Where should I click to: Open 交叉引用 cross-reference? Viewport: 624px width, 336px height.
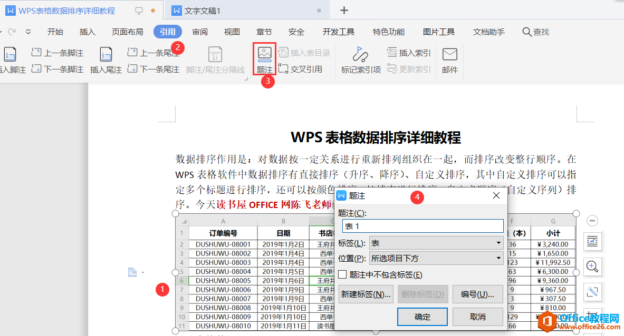coord(301,69)
